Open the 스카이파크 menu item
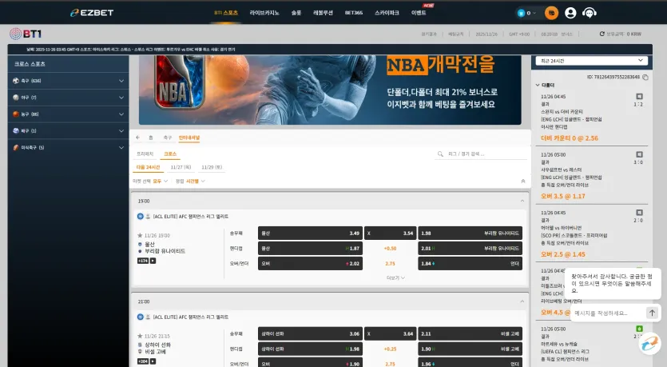Viewport: 667px width, 367px height. tap(387, 13)
